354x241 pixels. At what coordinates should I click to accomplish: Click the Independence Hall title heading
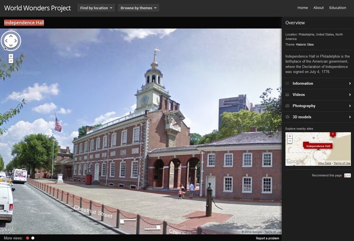point(24,23)
